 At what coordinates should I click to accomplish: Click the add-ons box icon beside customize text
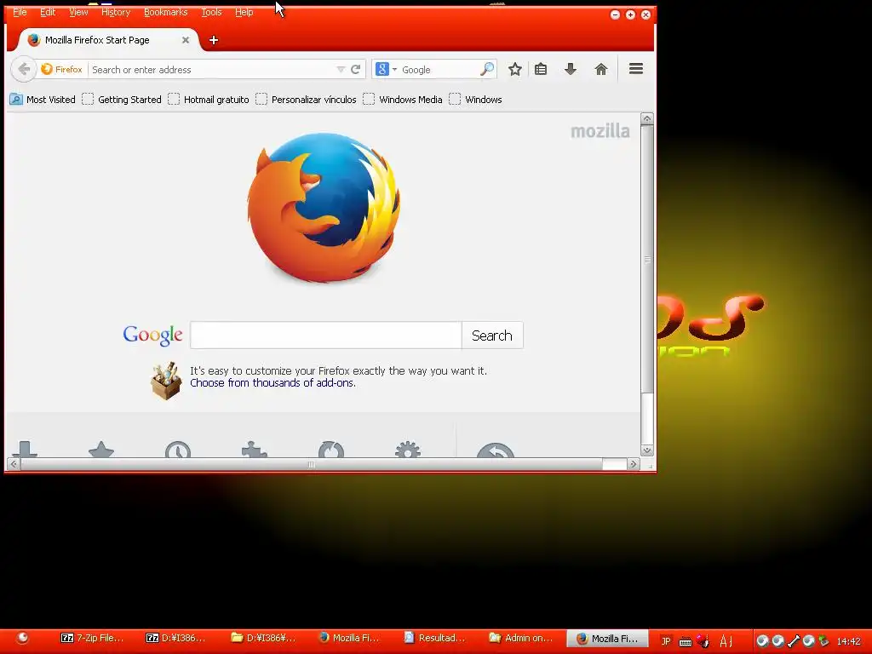click(166, 381)
